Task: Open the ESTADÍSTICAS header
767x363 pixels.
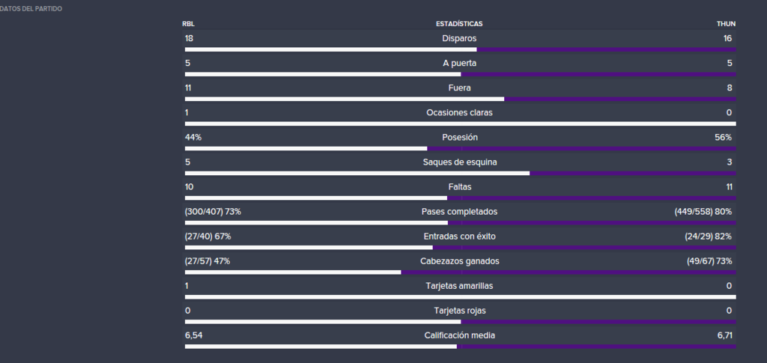Action: [459, 24]
